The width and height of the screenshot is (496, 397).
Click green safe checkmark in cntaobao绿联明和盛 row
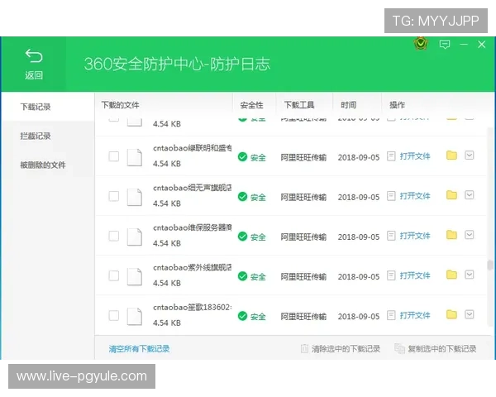242,156
